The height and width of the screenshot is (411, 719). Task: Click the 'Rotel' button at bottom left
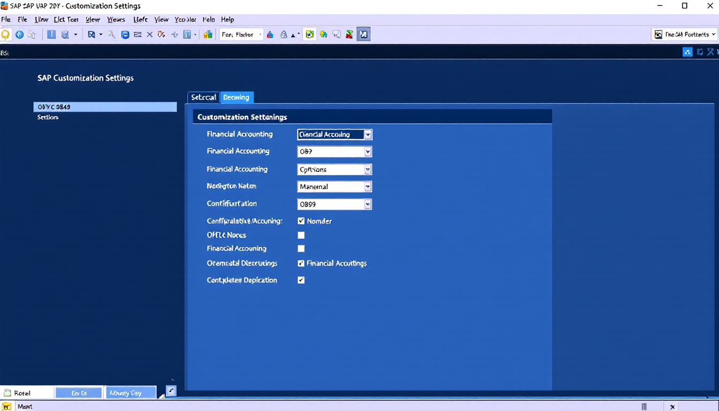27,393
